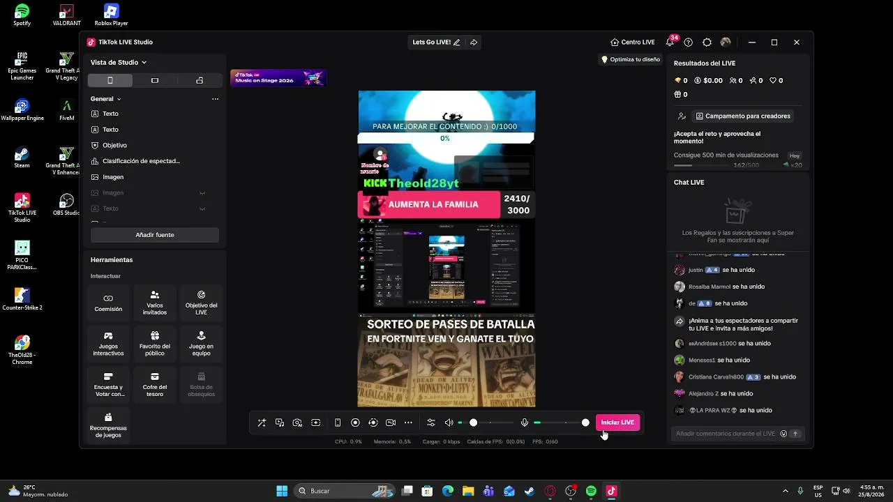Screen dimensions: 893x502
Task: Open Microsoft Edge from the taskbar
Action: coord(448,491)
